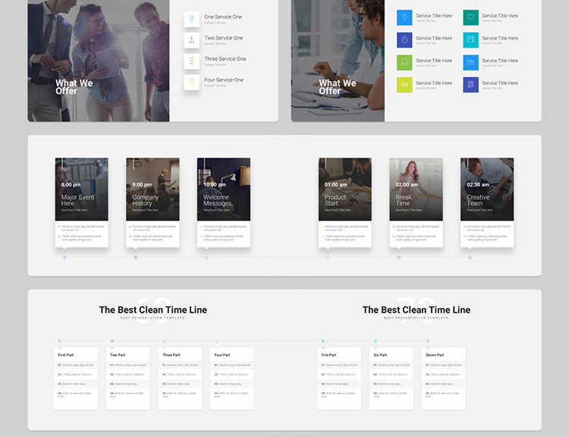Viewport: 569px width, 437px height.
Task: Click the trophy icon beside Four Service One
Action: pos(191,82)
